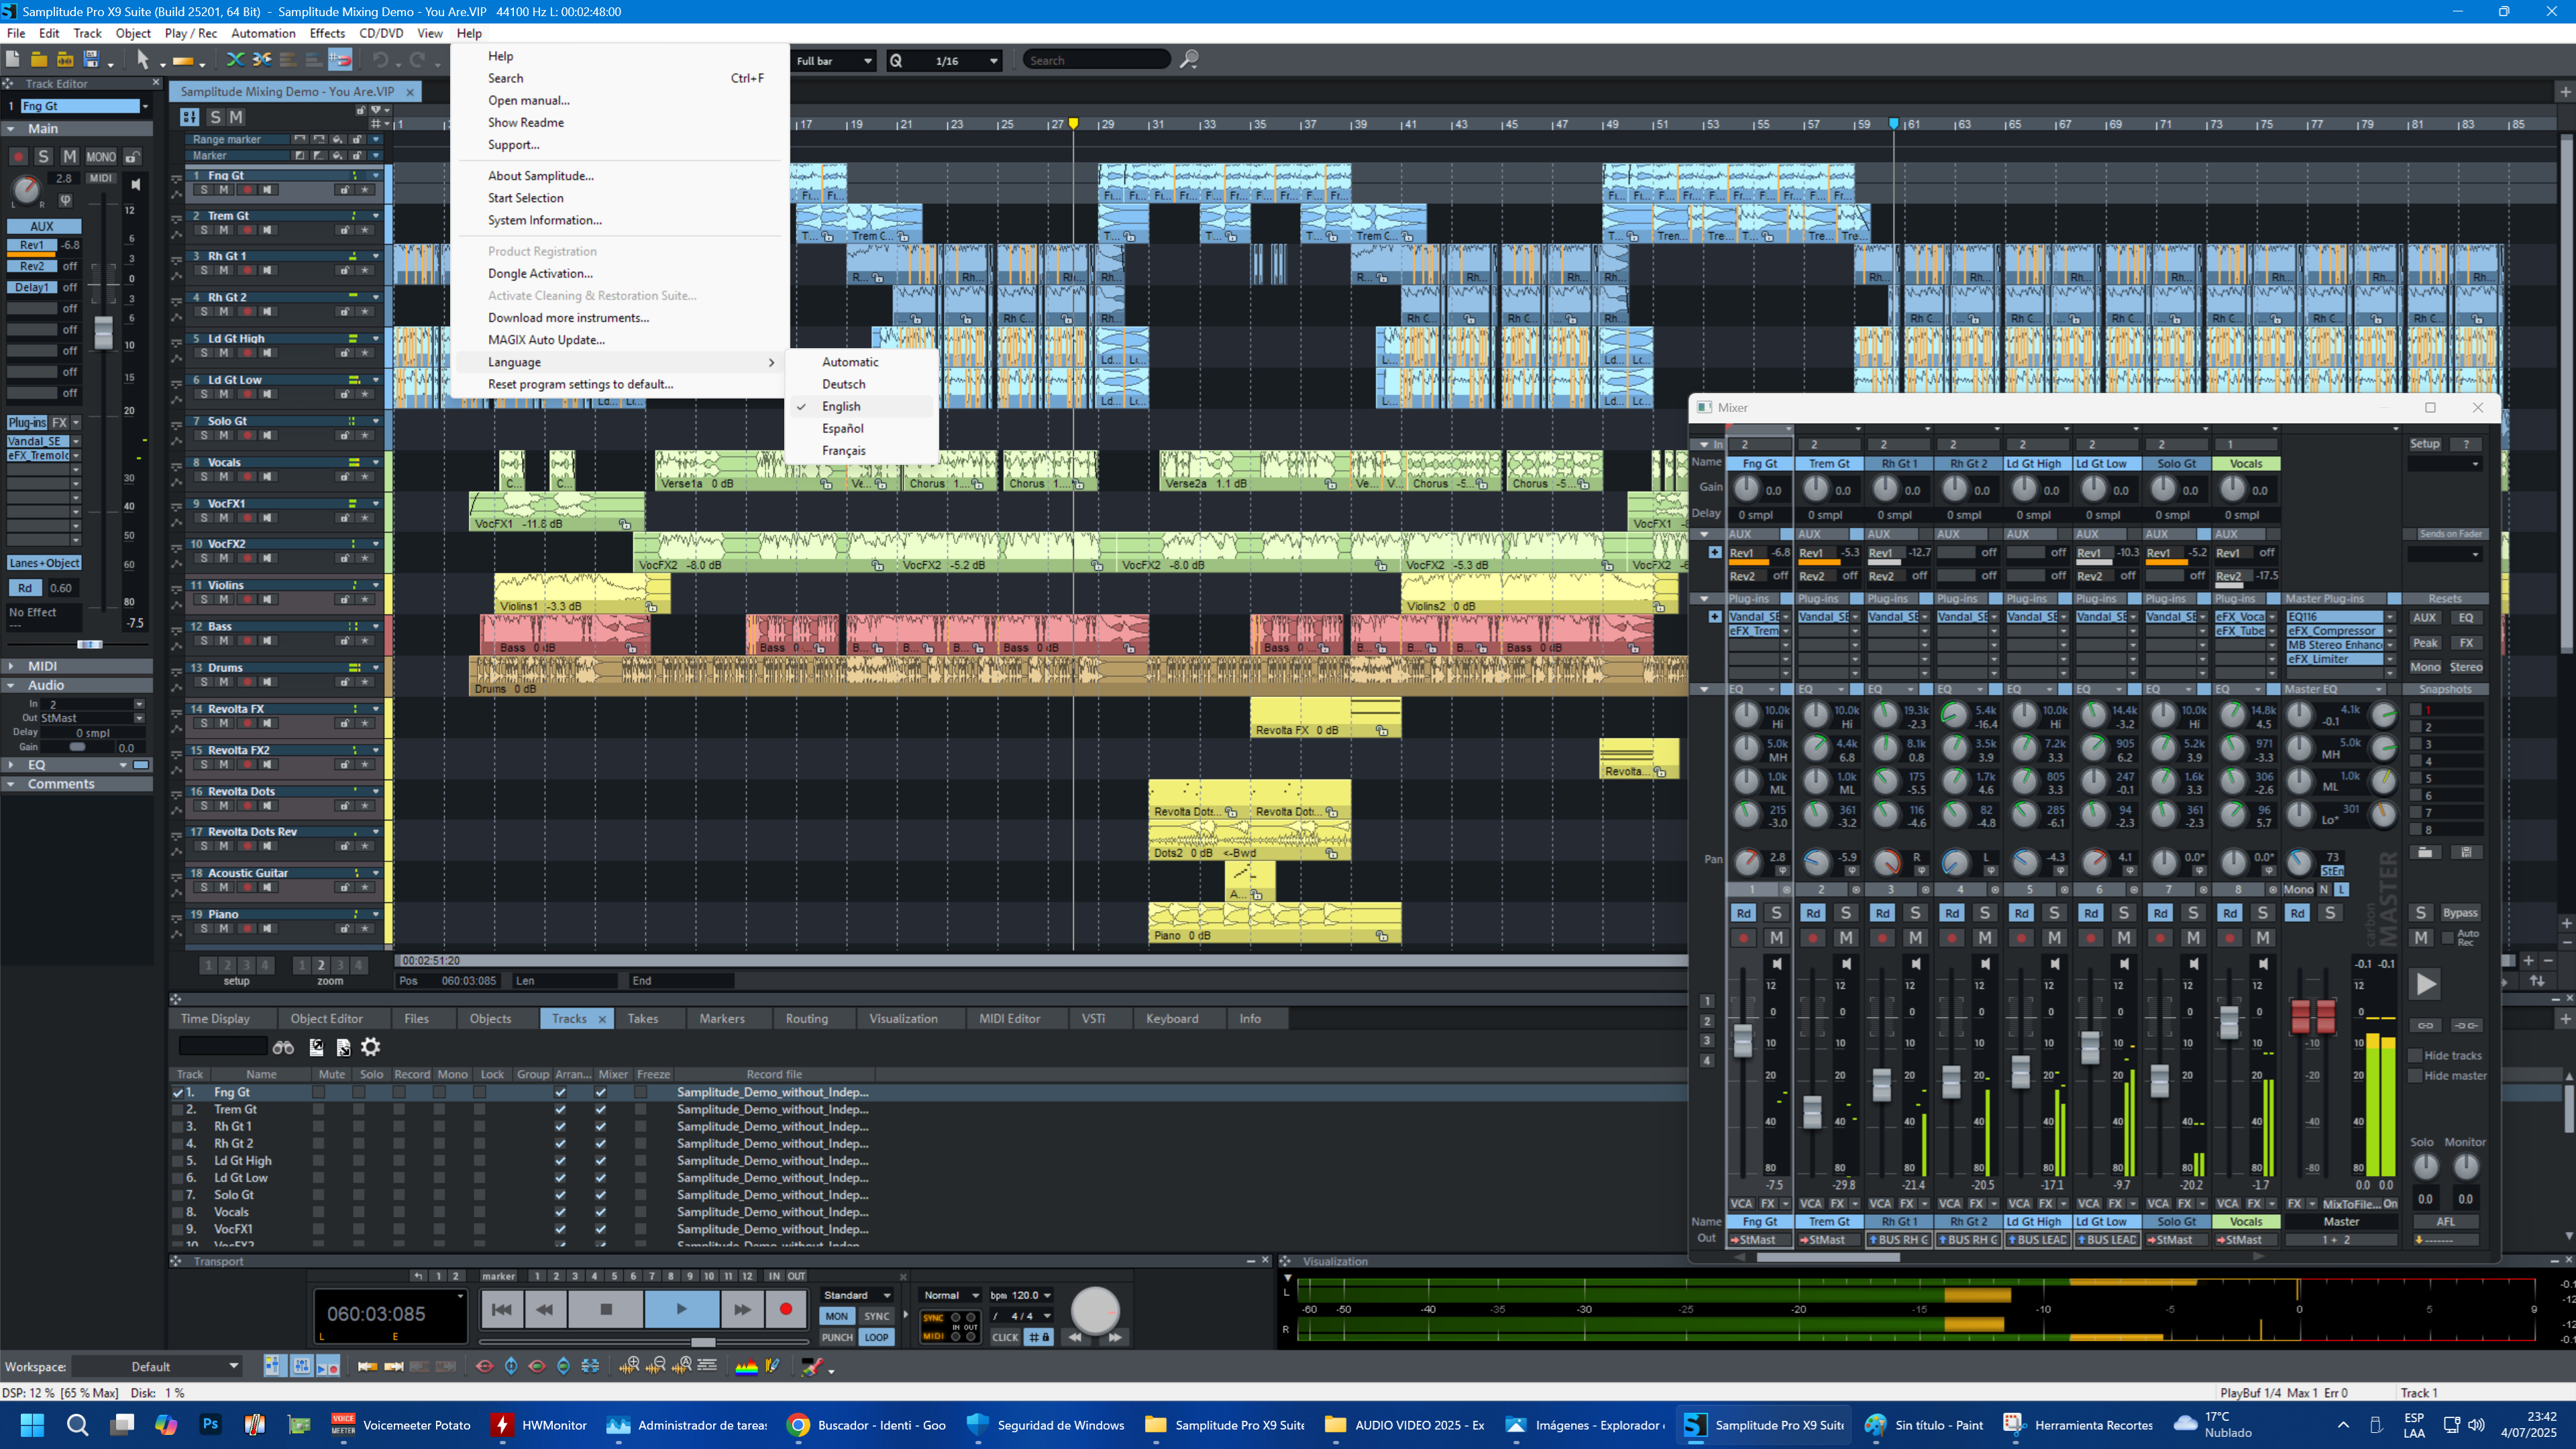Enable Hide tracks checkbox in Mixer
This screenshot has height=1449, width=2576.
(x=2415, y=1056)
